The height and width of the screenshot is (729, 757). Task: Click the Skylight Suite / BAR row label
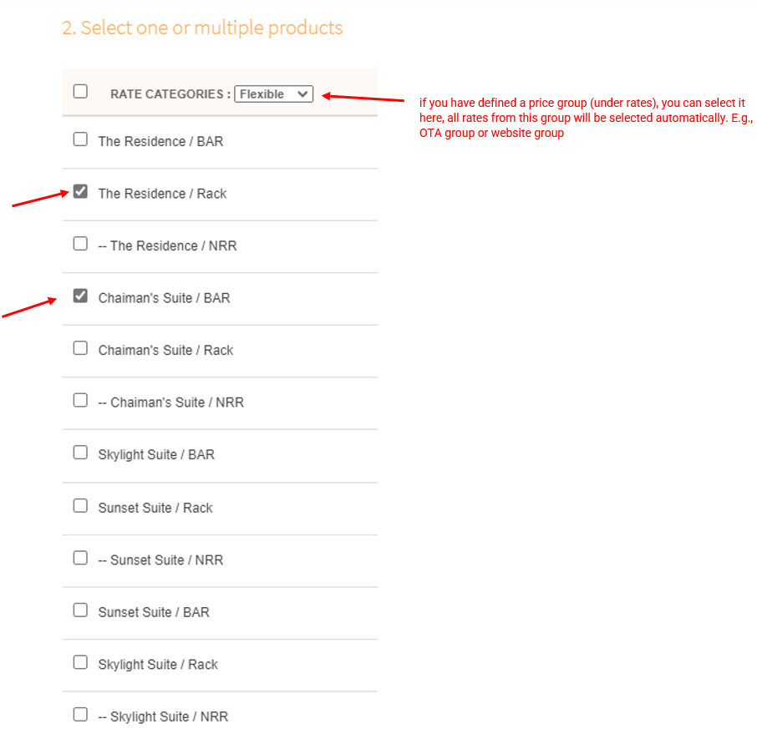click(156, 455)
